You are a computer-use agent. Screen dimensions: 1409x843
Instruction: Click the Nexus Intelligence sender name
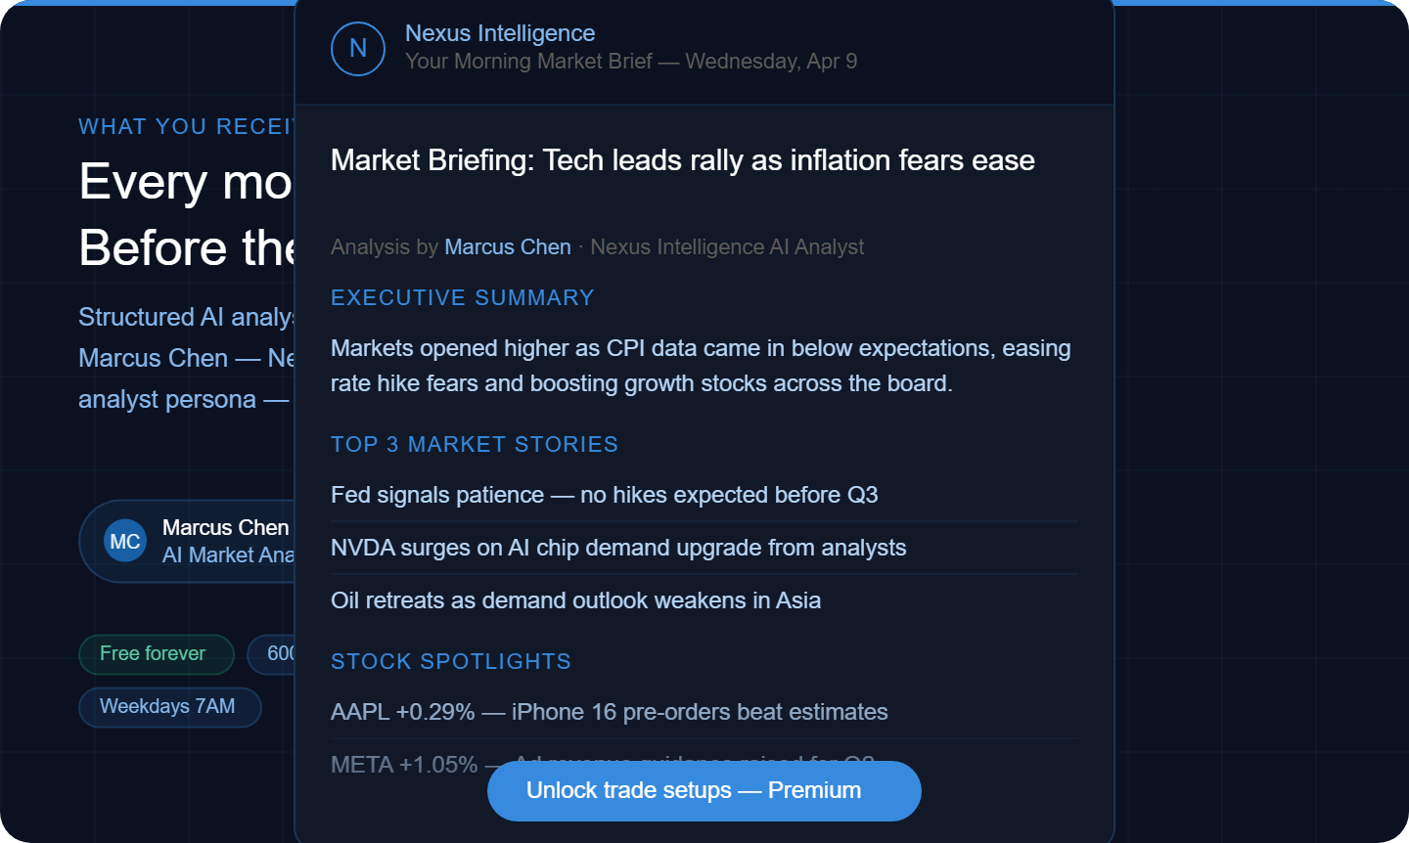click(500, 33)
